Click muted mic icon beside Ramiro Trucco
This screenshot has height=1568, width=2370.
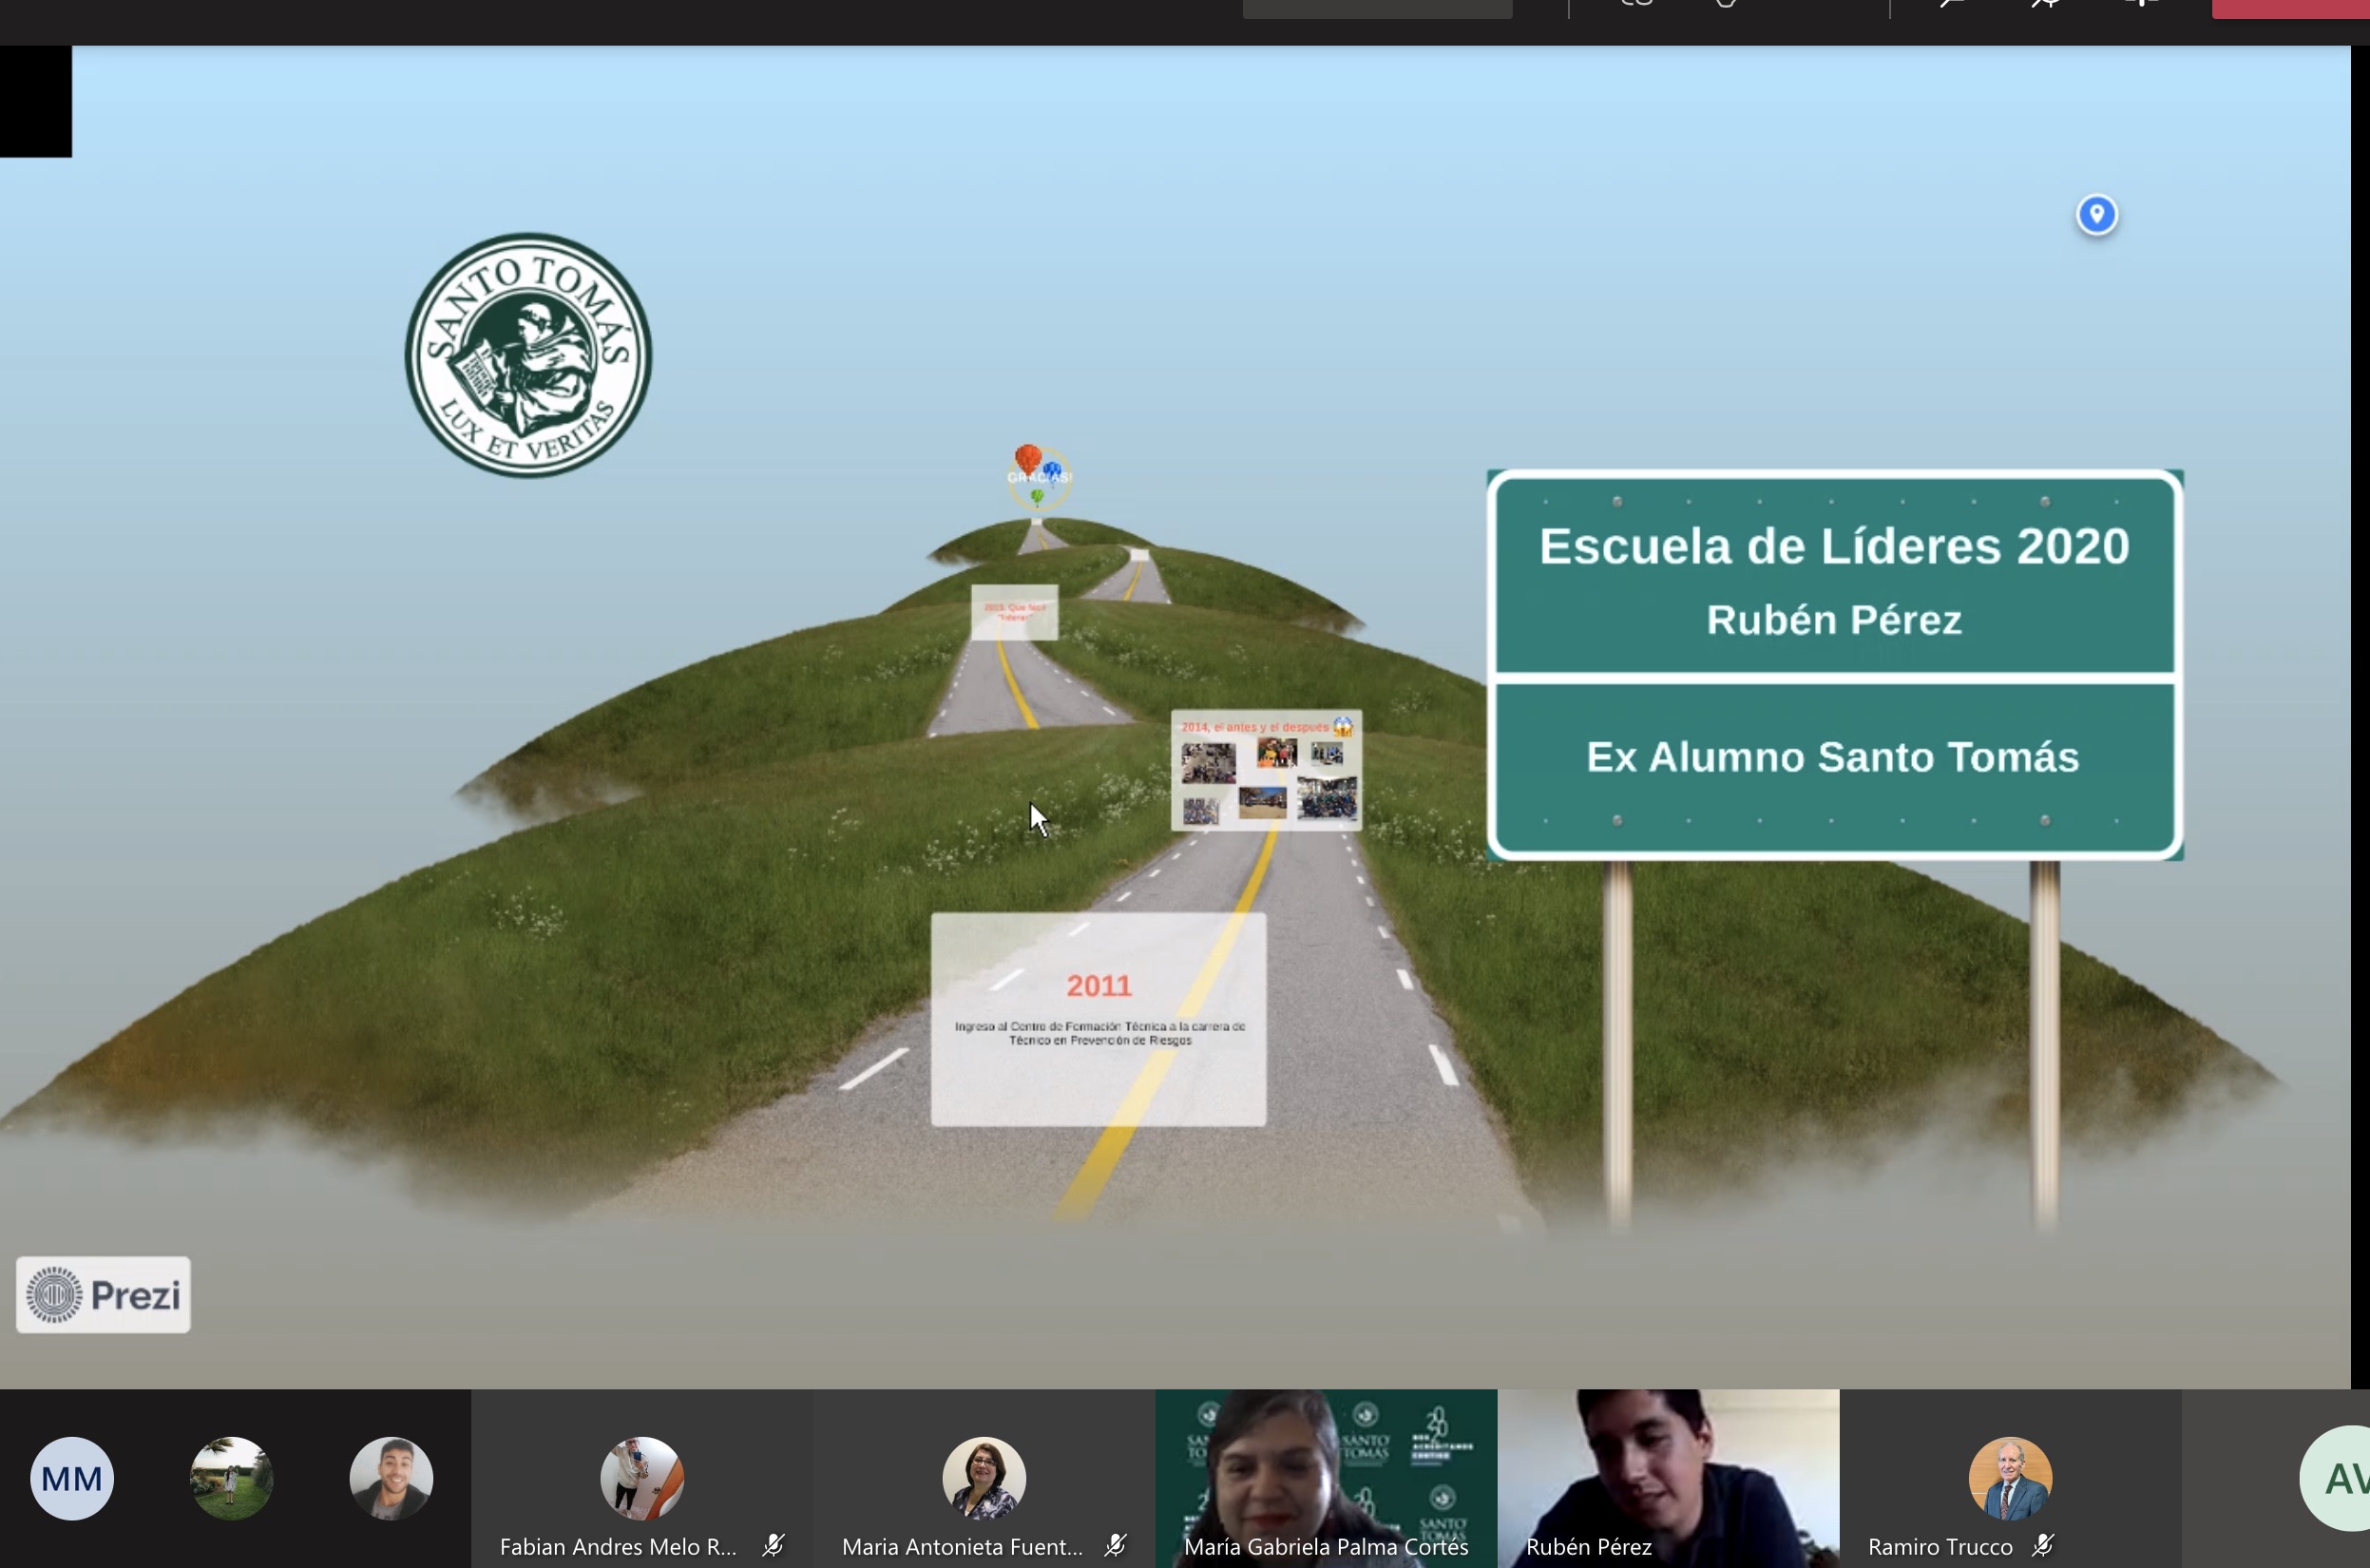pos(2042,1545)
